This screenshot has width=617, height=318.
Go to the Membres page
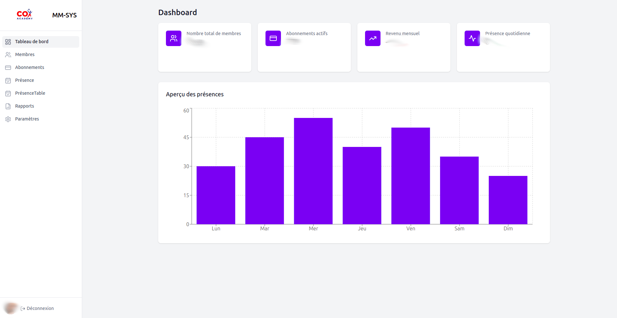[x=25, y=54]
